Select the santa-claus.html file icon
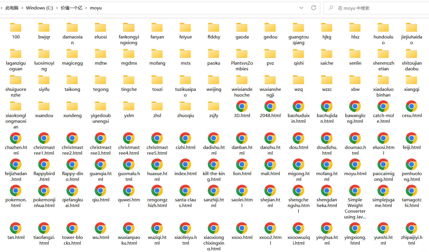Viewport: 429px width, 252px height. [185, 190]
